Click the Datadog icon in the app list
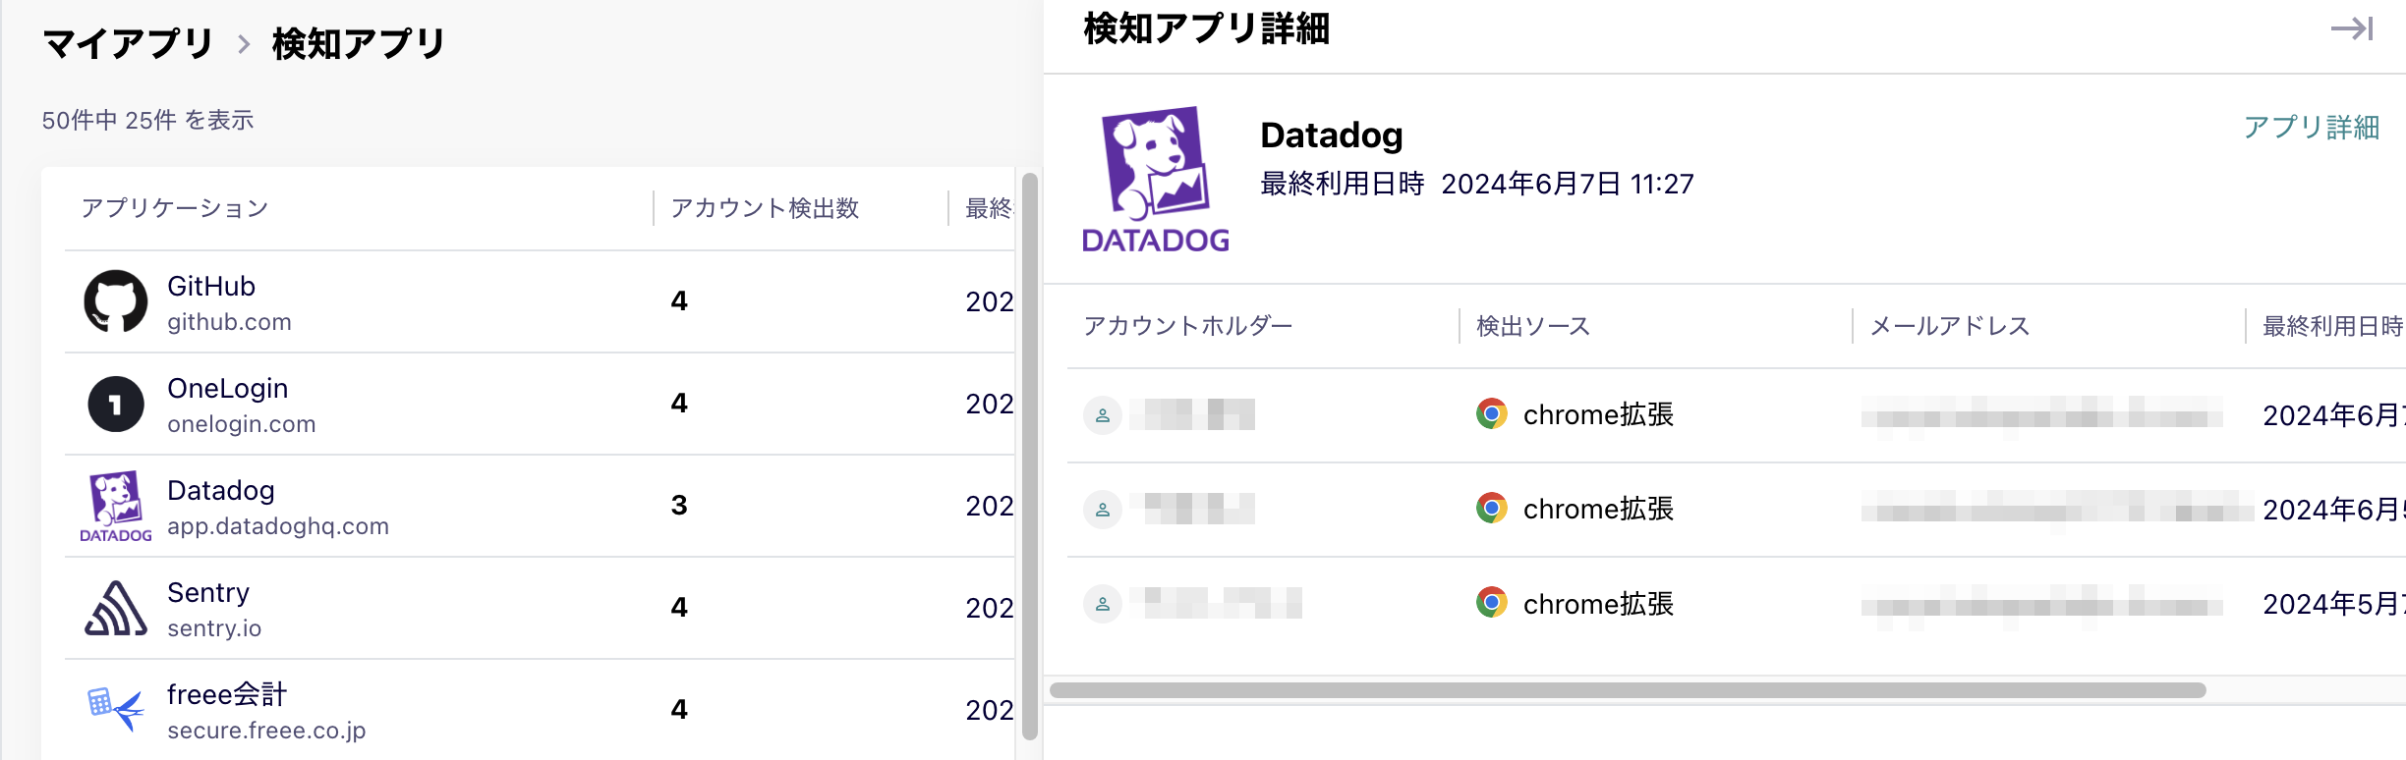 116,506
